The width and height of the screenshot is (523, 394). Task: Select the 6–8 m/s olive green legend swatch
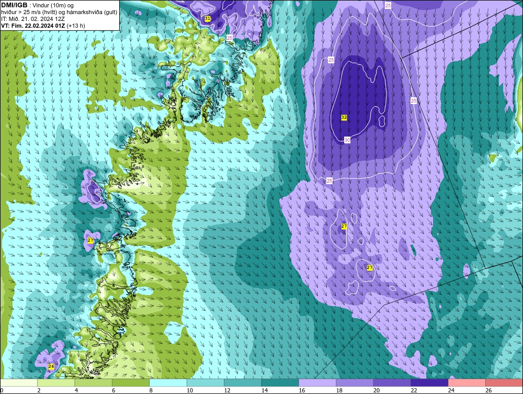click(x=131, y=382)
